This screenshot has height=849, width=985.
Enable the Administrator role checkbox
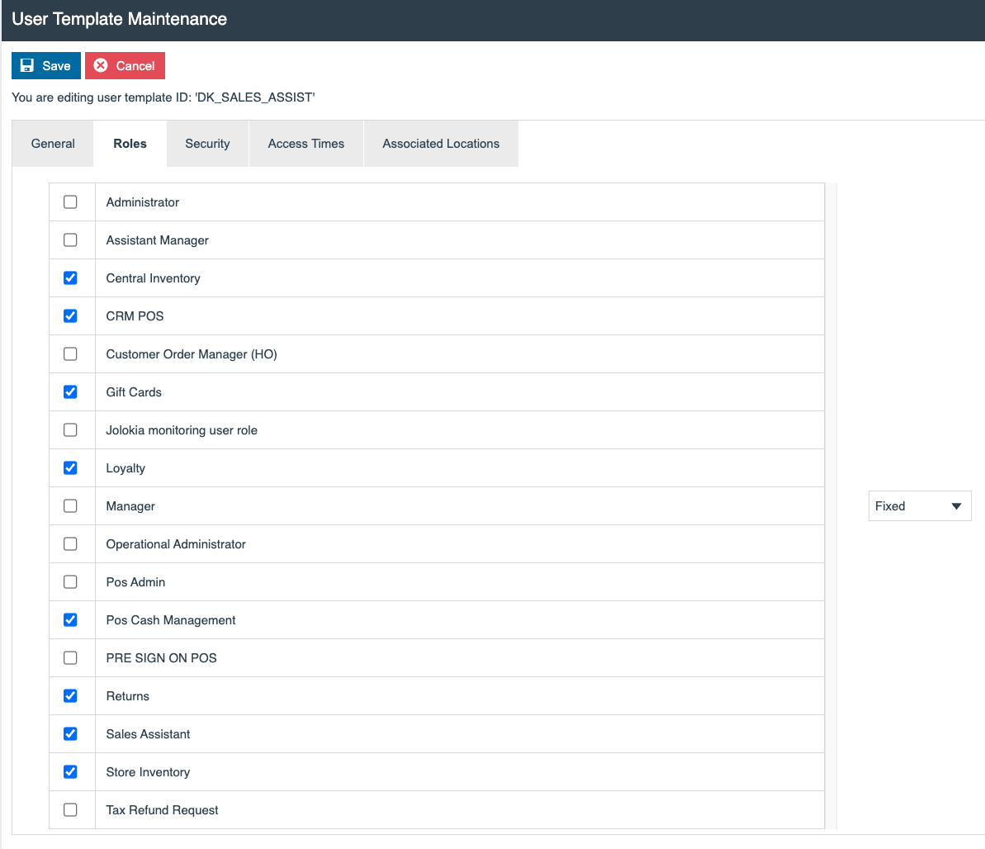click(x=70, y=202)
